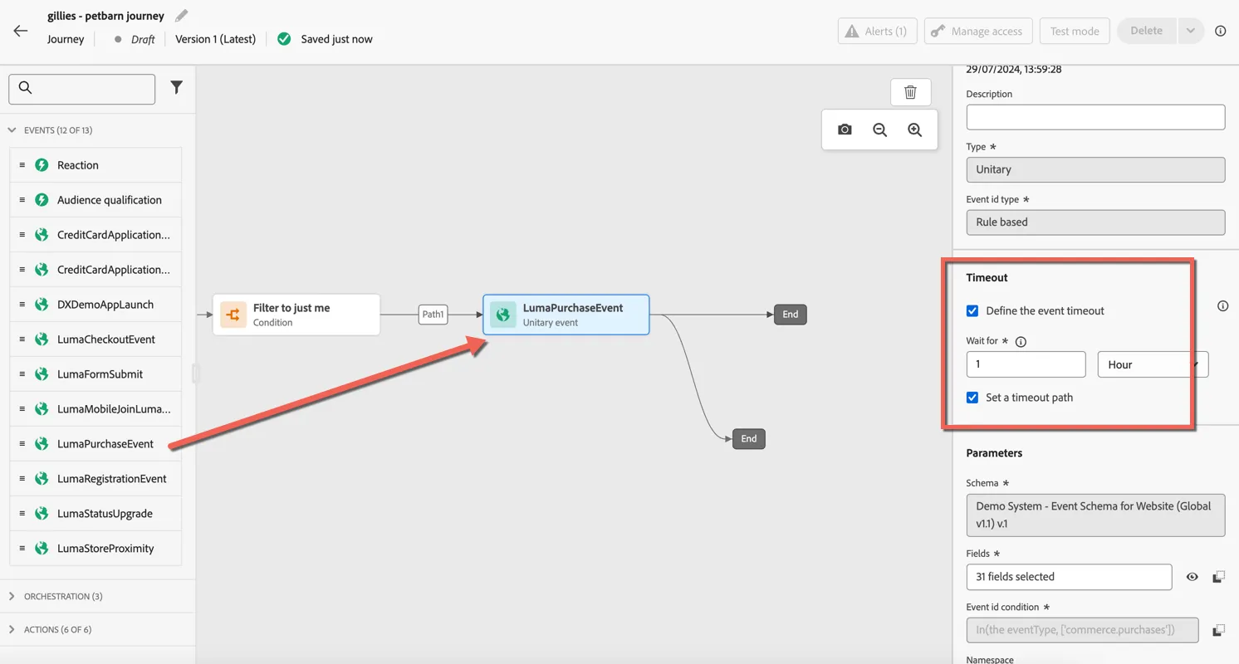Click the Wait for value field

1026,364
